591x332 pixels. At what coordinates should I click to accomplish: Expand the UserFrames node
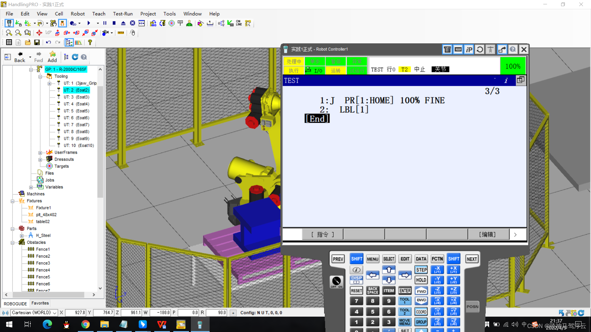[x=40, y=153]
